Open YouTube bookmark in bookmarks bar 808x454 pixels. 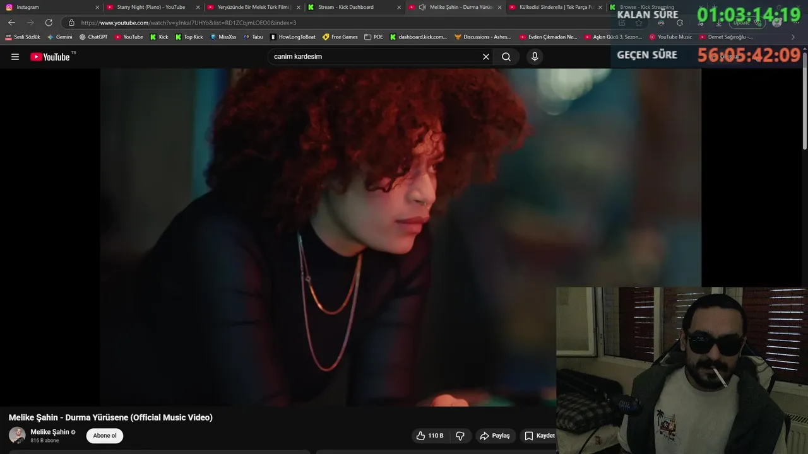(x=129, y=37)
